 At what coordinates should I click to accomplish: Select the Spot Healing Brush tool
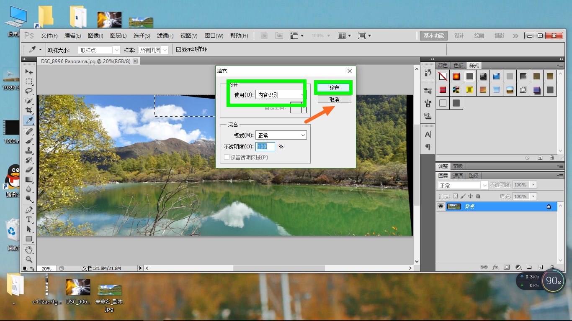29,131
